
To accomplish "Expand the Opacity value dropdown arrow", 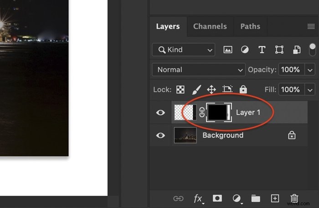I will [x=310, y=70].
